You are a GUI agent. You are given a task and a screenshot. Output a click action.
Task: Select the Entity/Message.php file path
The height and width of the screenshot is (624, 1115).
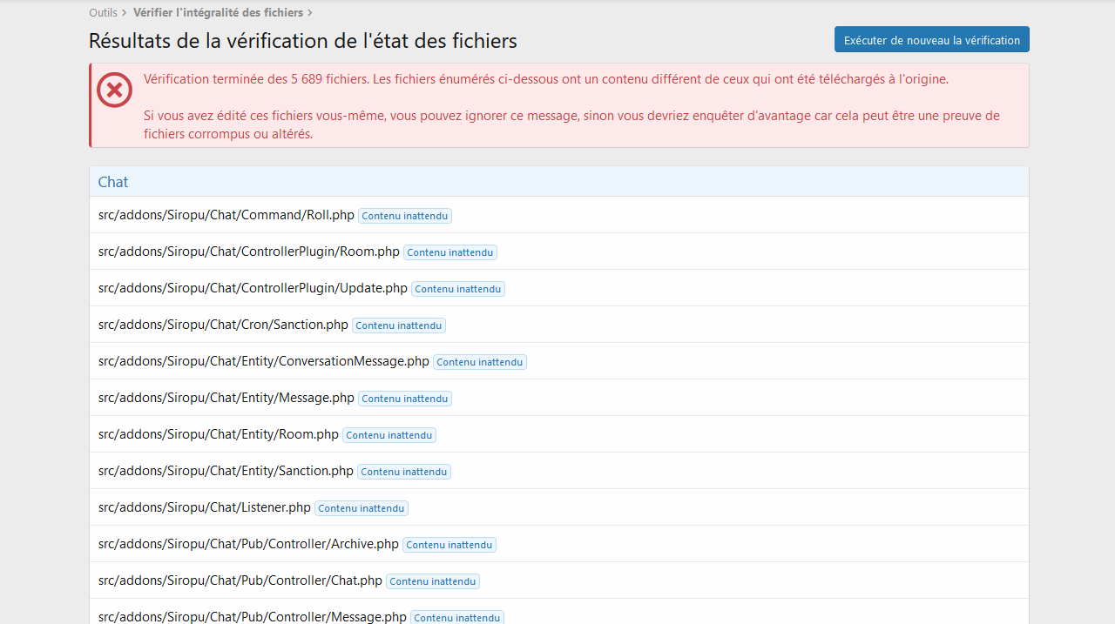coord(226,398)
